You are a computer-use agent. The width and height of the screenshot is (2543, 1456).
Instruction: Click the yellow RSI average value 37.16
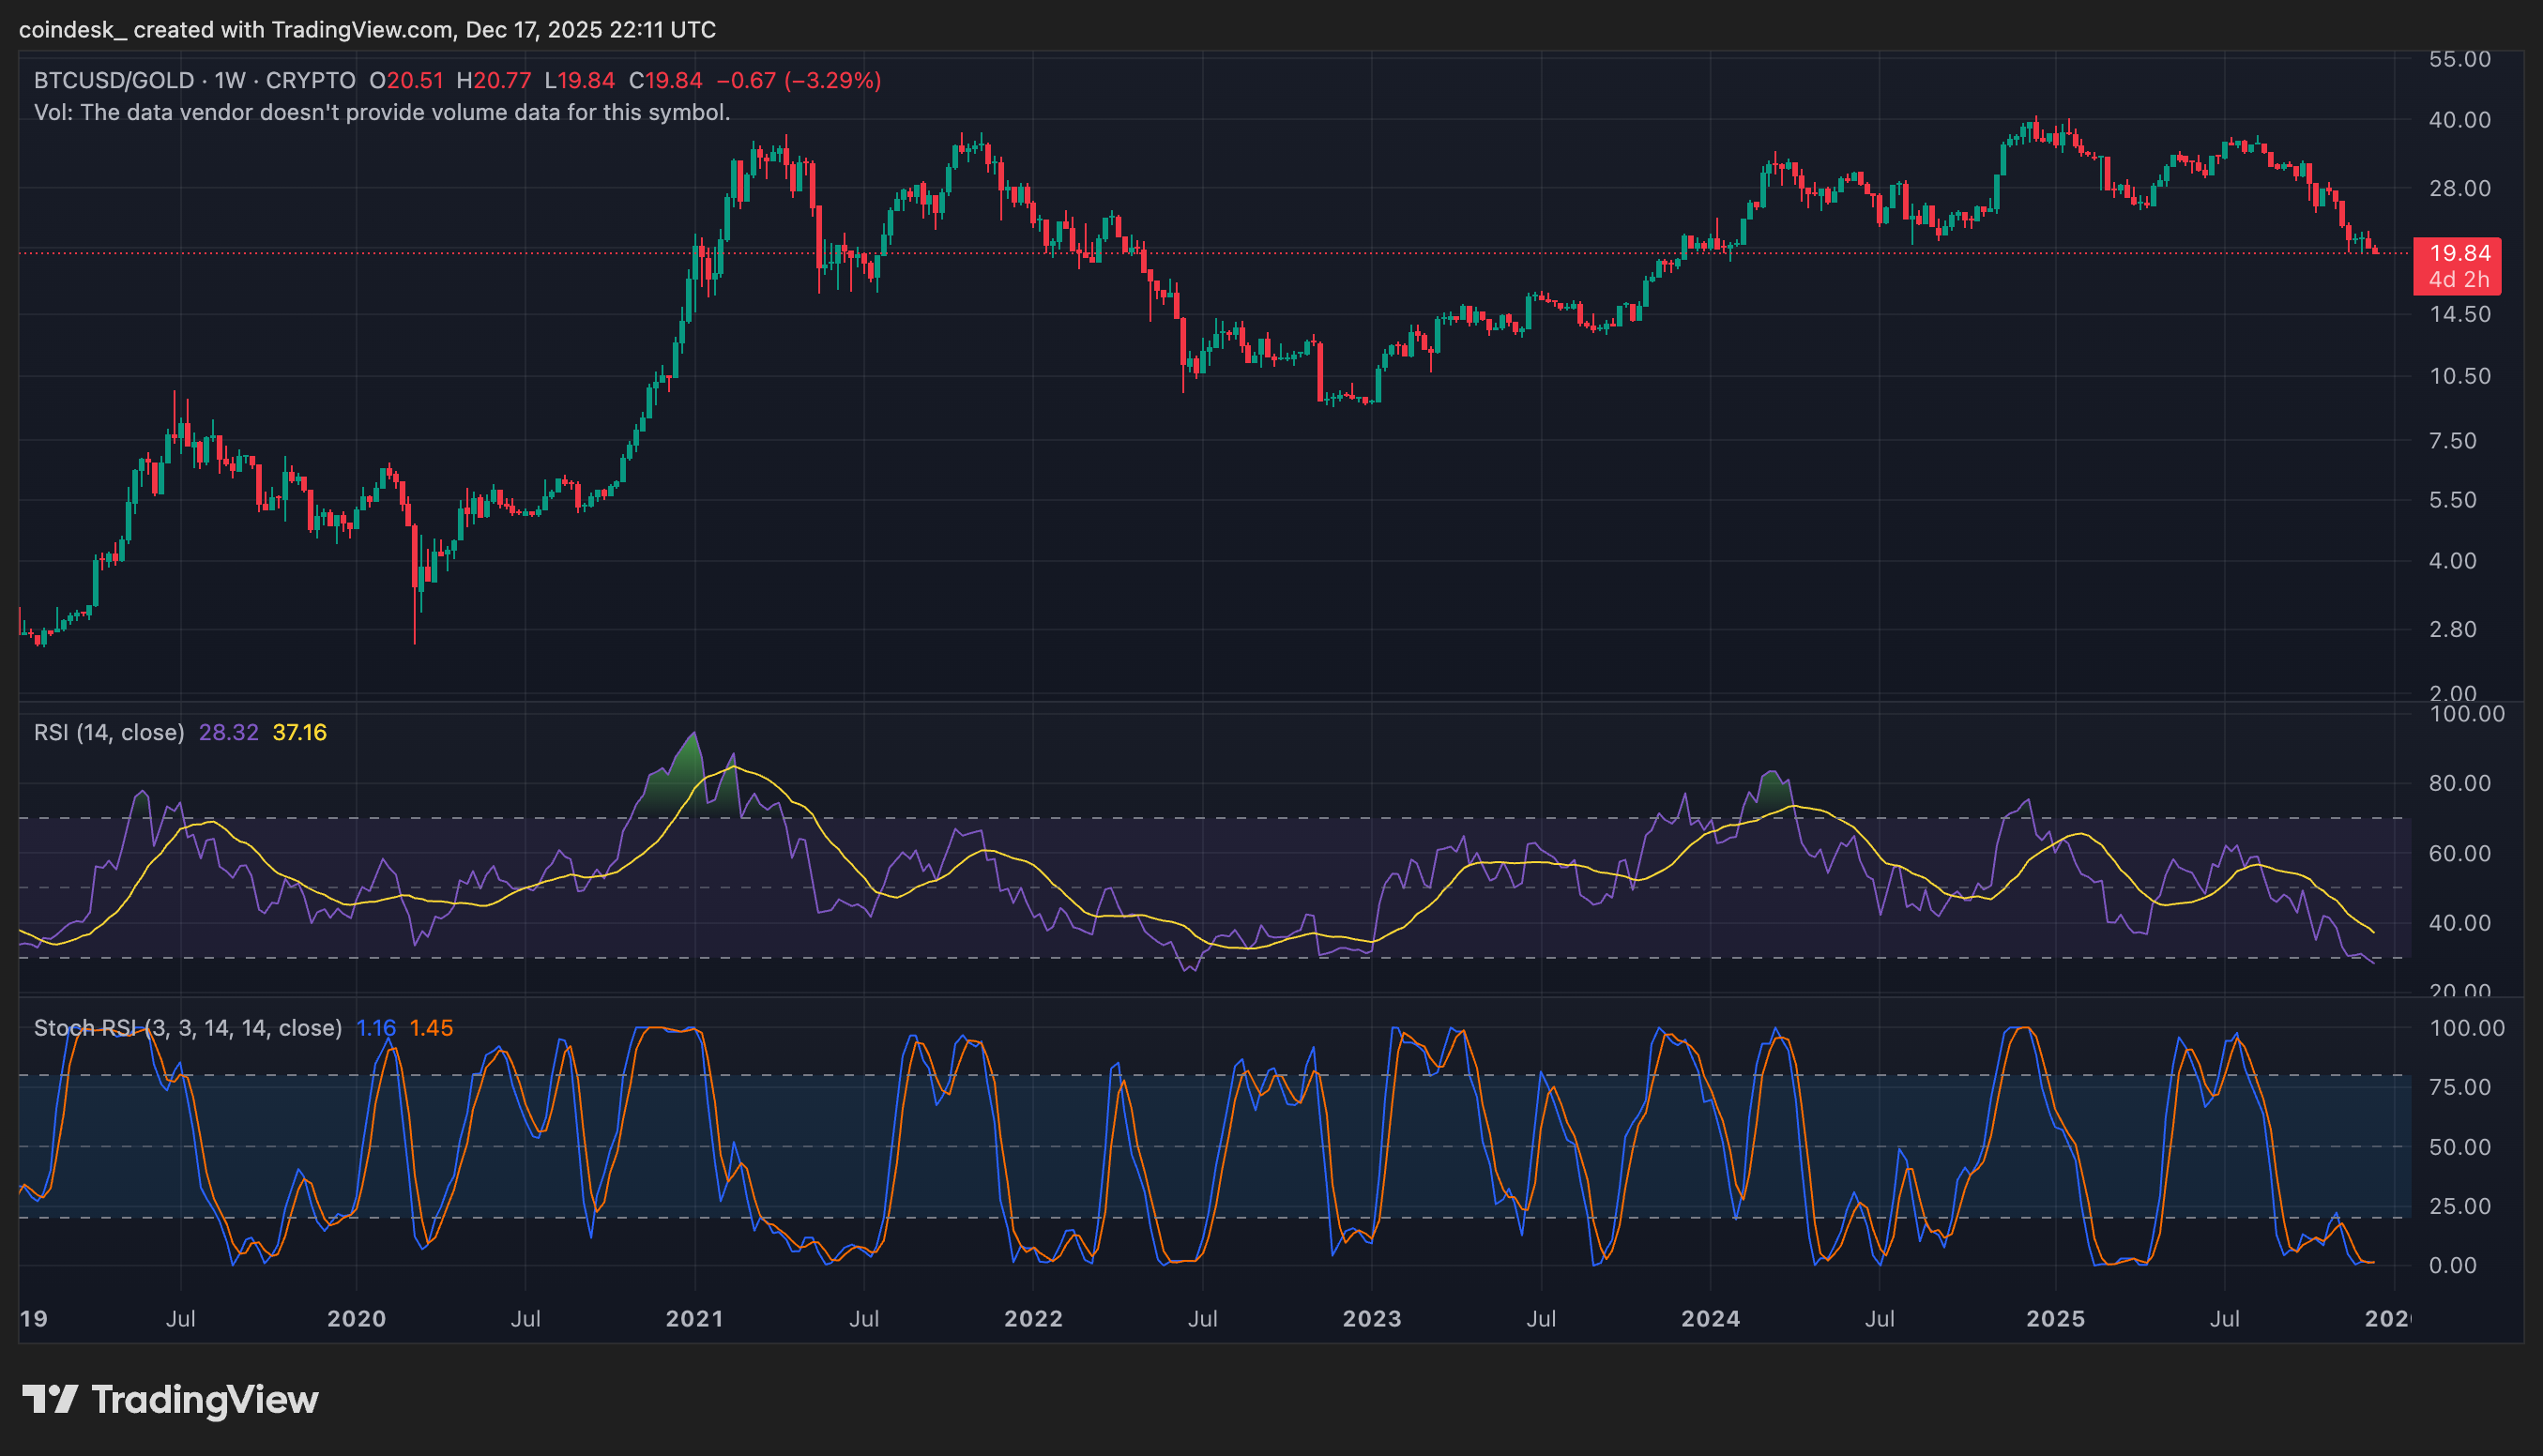pyautogui.click(x=299, y=733)
